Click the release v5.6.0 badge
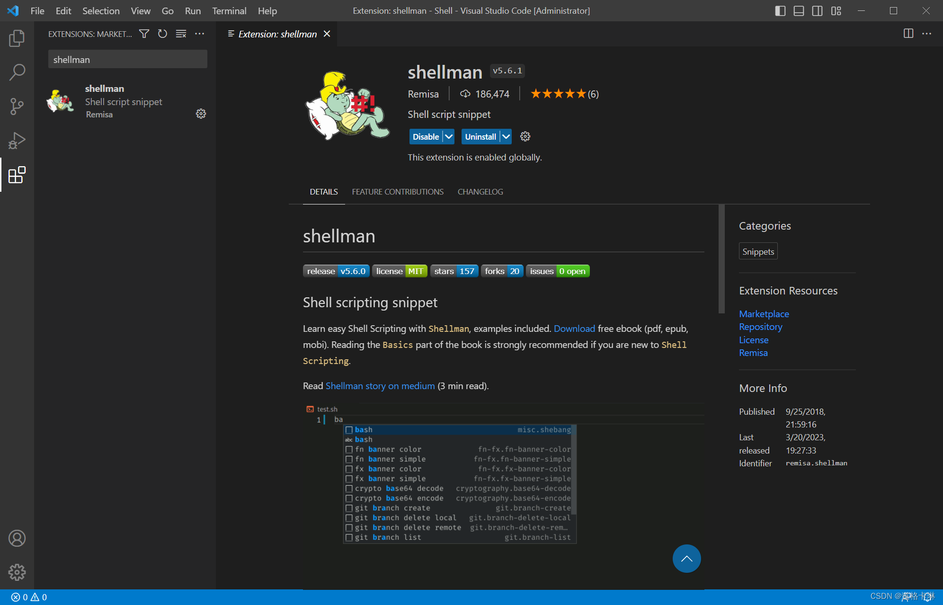943x605 pixels. (336, 271)
